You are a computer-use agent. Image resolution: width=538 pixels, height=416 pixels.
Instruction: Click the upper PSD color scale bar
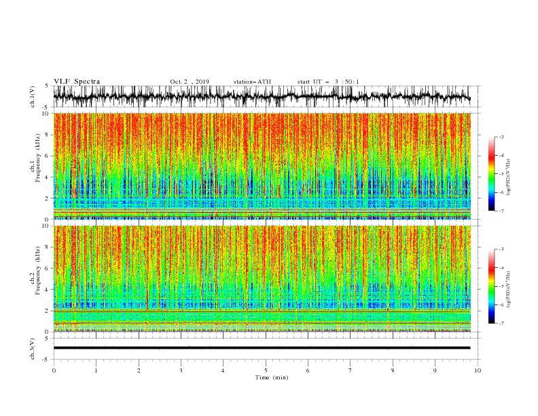pos(491,174)
